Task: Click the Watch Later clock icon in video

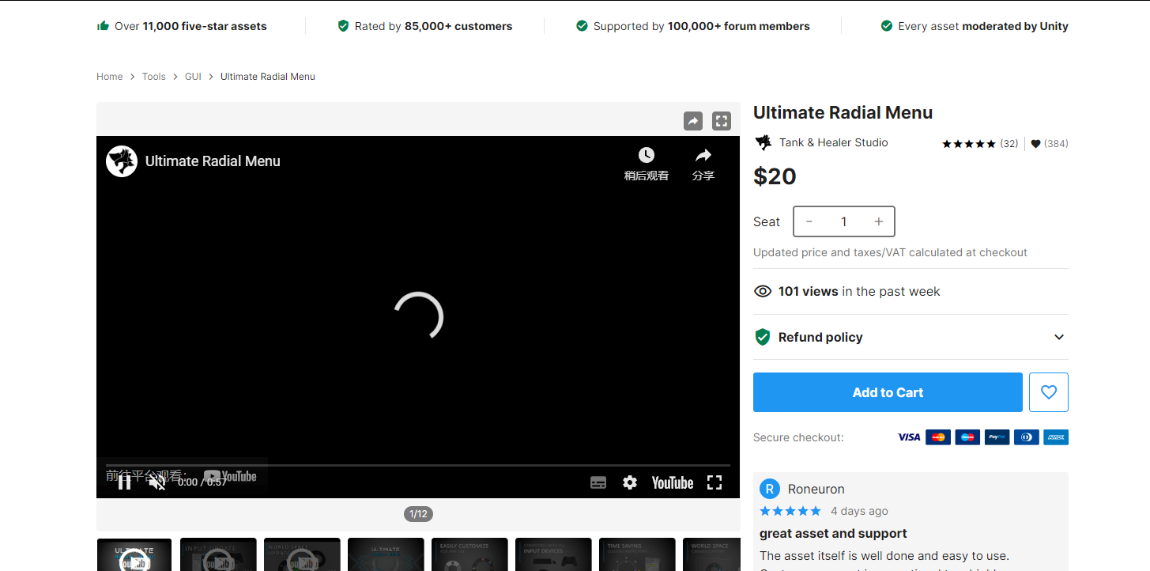Action: 647,155
